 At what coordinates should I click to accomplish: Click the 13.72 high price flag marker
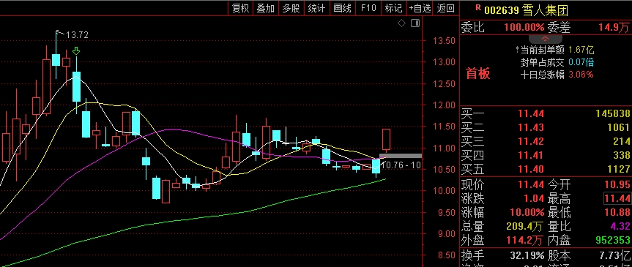coord(73,35)
